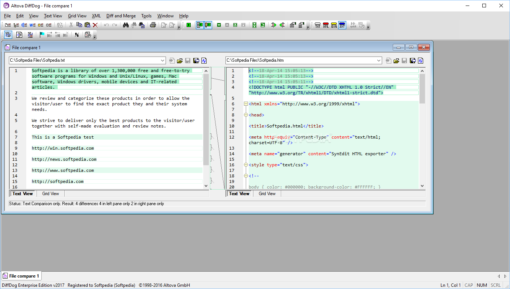510x289 pixels.
Task: Open the File menu
Action: pos(7,16)
